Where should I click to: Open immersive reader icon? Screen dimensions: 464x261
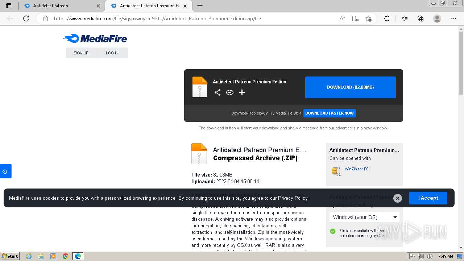[x=355, y=18]
